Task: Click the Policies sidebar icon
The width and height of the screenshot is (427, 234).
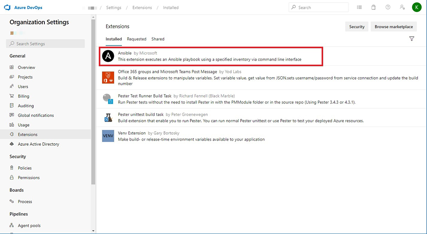Action: (12, 168)
